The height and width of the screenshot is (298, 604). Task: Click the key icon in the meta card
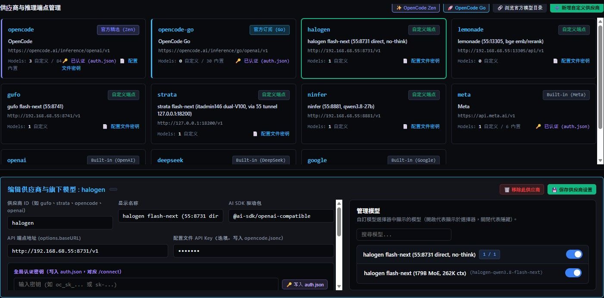coord(538,126)
